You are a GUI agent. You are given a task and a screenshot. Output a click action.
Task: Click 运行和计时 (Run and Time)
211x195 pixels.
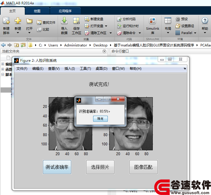(128, 26)
